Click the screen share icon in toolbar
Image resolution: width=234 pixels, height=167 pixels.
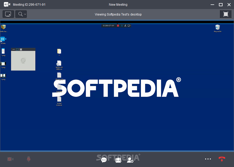pyautogui.click(x=8, y=14)
